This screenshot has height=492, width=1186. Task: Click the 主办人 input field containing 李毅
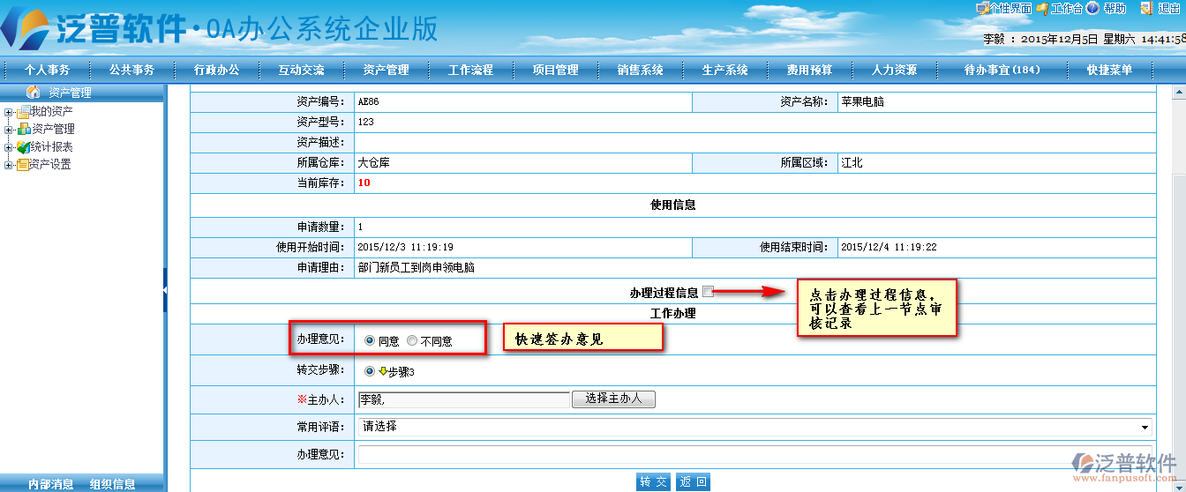tap(463, 399)
